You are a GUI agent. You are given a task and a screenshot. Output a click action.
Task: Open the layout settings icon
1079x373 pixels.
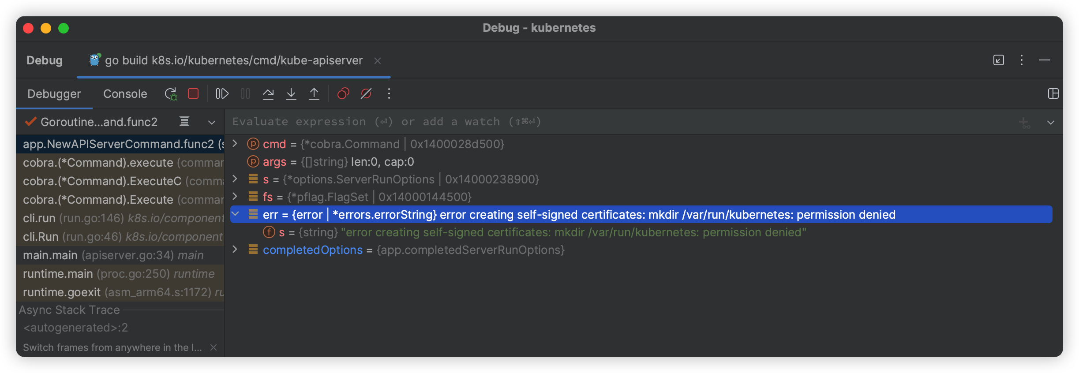[1053, 93]
